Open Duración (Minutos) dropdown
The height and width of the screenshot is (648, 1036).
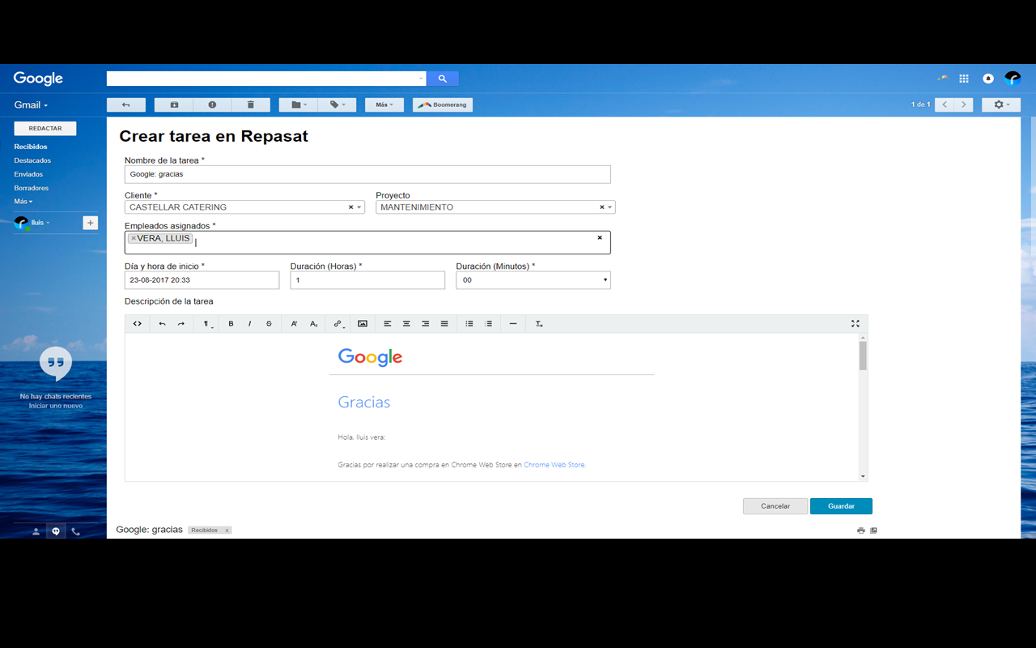click(x=533, y=280)
